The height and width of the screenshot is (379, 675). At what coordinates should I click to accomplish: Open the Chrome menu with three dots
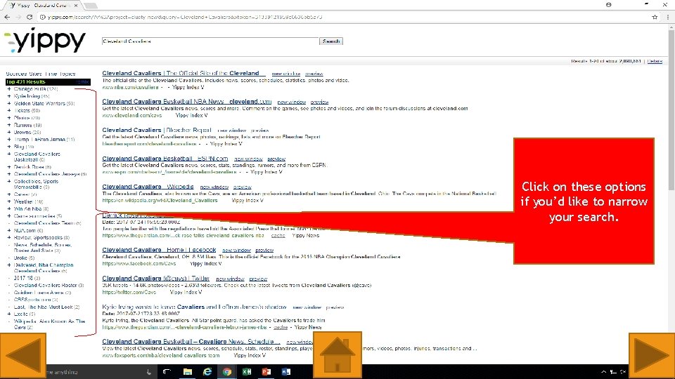pyautogui.click(x=668, y=17)
